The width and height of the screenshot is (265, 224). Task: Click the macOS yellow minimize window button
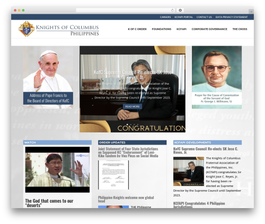(19, 11)
